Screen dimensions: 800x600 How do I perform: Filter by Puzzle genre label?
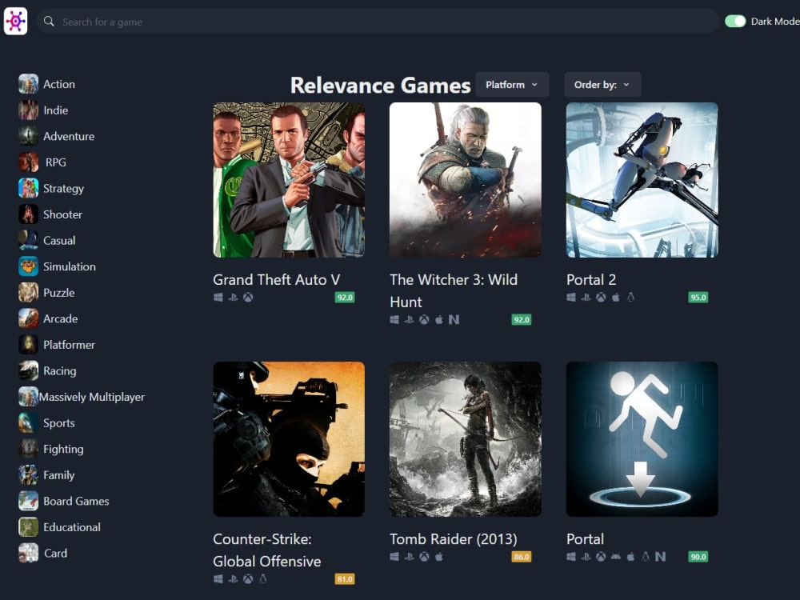click(58, 292)
